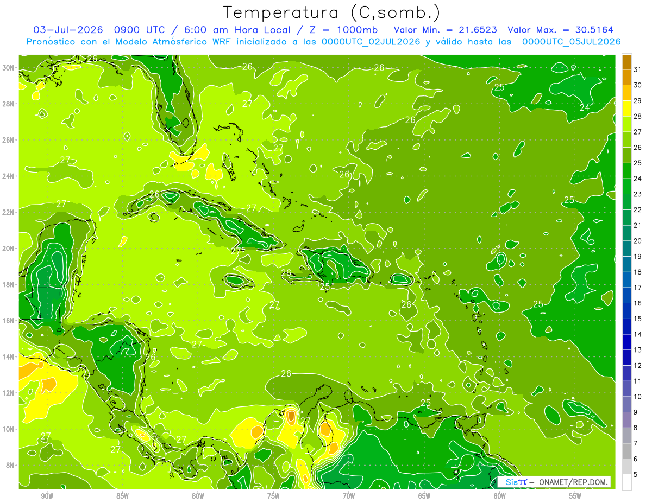The width and height of the screenshot is (652, 503).
Task: Click the "10N" latitude axis label
Action: (x=9, y=429)
